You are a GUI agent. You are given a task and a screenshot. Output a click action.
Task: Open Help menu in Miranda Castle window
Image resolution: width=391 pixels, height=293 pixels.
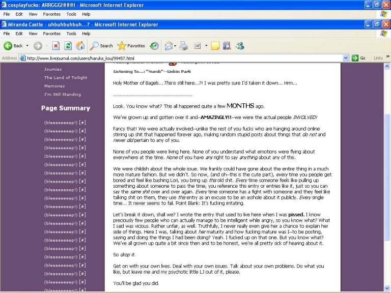(x=86, y=34)
